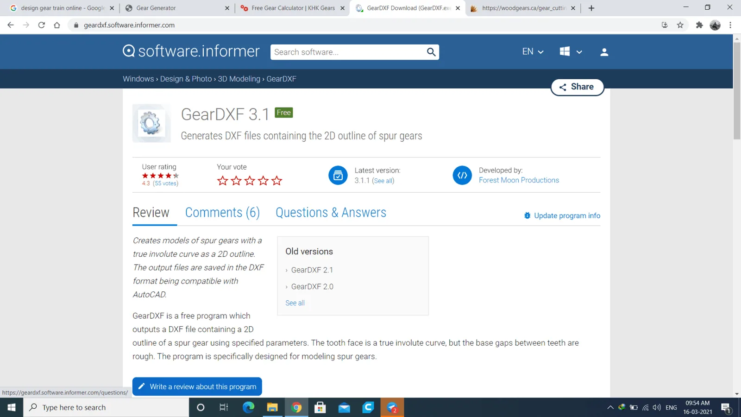Launch Microsoft Edge from the taskbar
This screenshot has width=741, height=417.
[x=248, y=407]
